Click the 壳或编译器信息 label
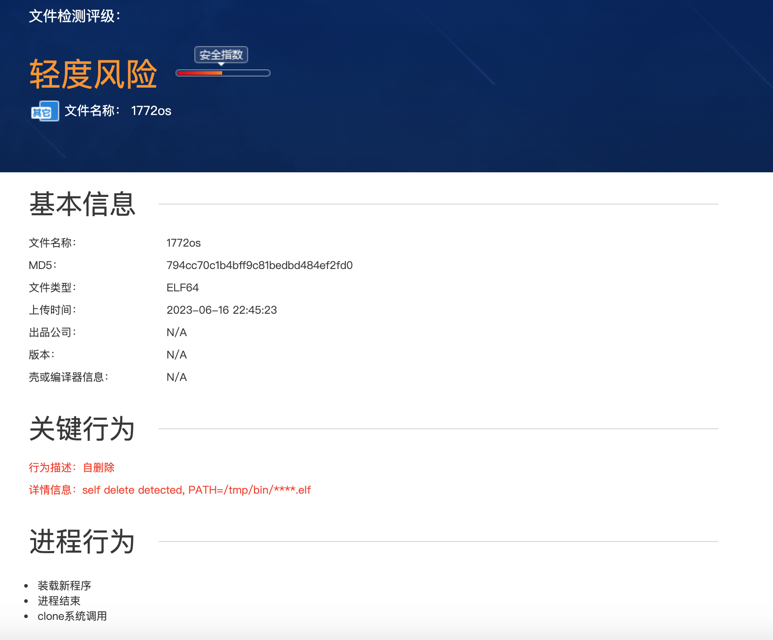773x640 pixels. point(68,377)
